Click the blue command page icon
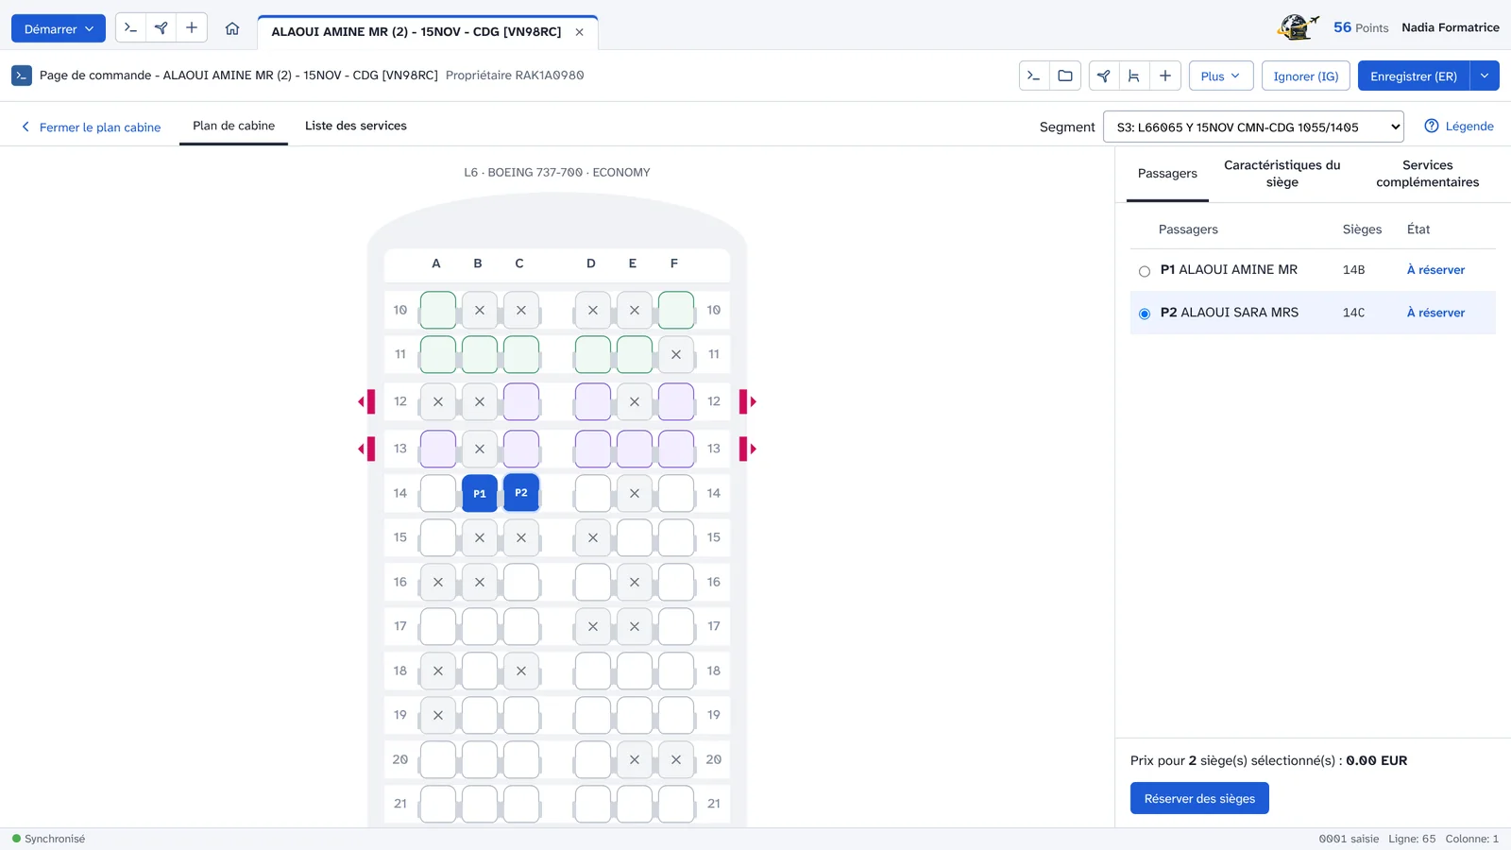This screenshot has width=1511, height=850. click(22, 76)
